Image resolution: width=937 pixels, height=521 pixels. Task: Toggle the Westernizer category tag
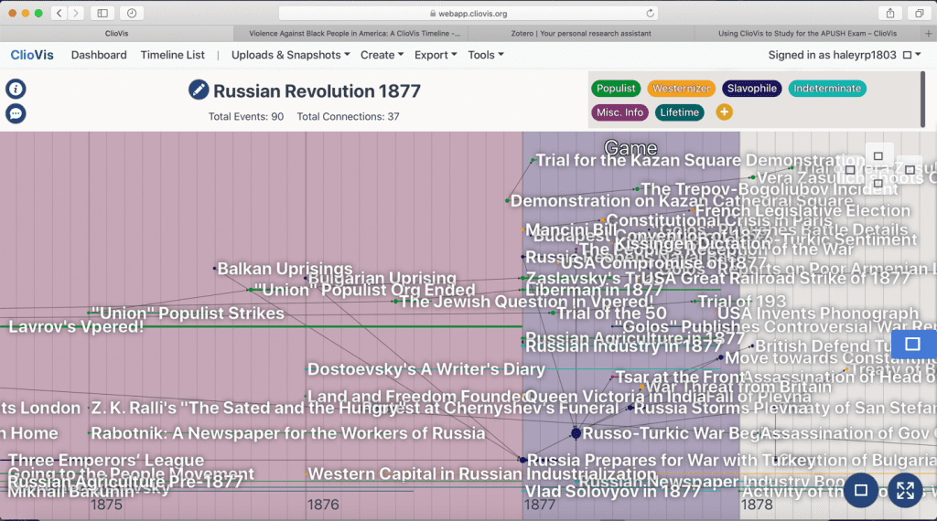pos(681,89)
